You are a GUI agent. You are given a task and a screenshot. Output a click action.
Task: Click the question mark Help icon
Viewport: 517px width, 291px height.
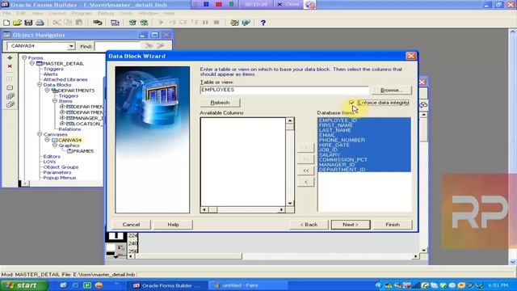point(263,23)
